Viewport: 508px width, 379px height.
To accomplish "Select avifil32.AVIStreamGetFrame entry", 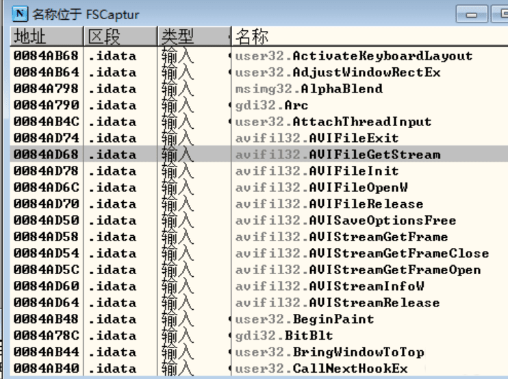I will [342, 237].
